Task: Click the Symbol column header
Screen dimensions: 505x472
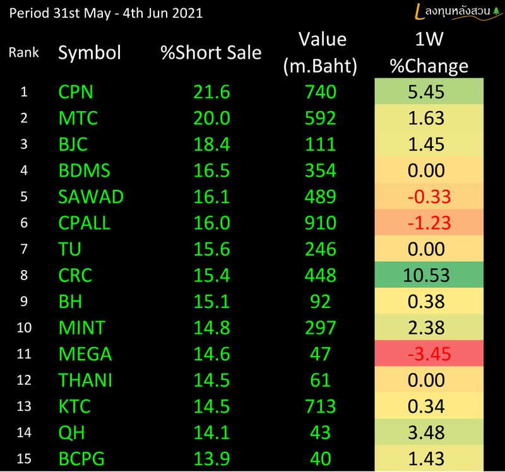Action: coord(89,52)
